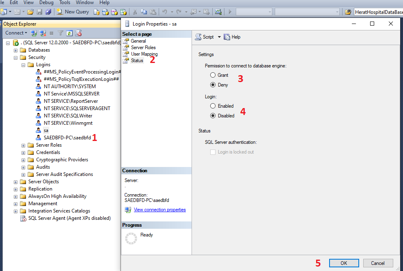The width and height of the screenshot is (403, 271).
Task: Select the sa login
Action: coord(46,130)
